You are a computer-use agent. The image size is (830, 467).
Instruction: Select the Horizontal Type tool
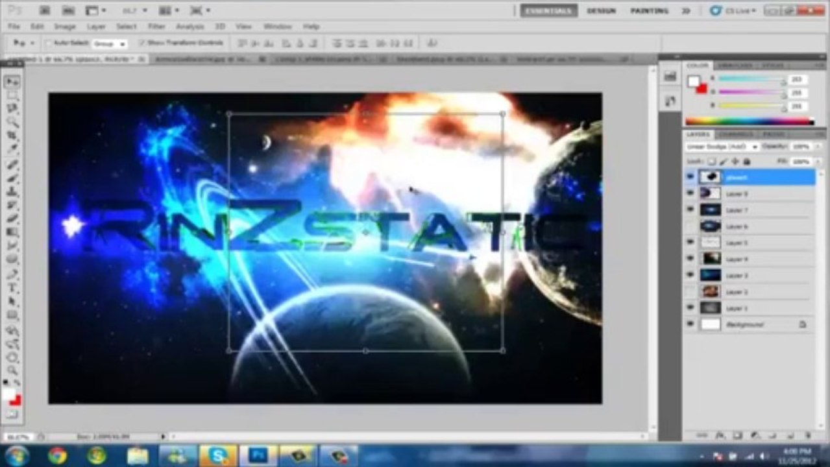pyautogui.click(x=12, y=288)
